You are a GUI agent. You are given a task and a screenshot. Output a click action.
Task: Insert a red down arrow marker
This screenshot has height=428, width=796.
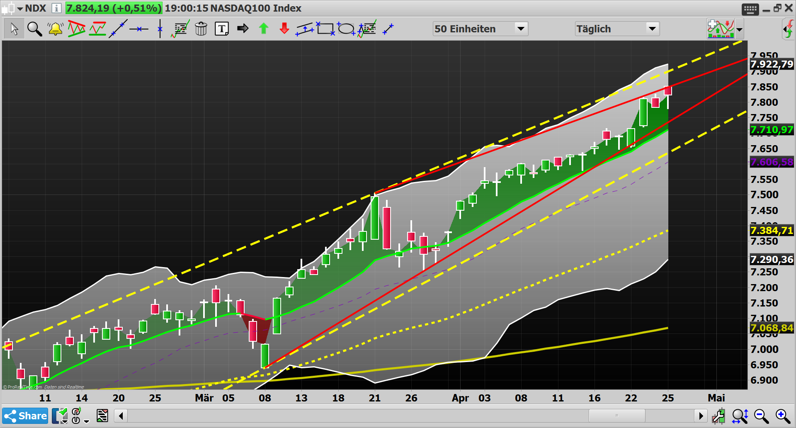coord(284,28)
